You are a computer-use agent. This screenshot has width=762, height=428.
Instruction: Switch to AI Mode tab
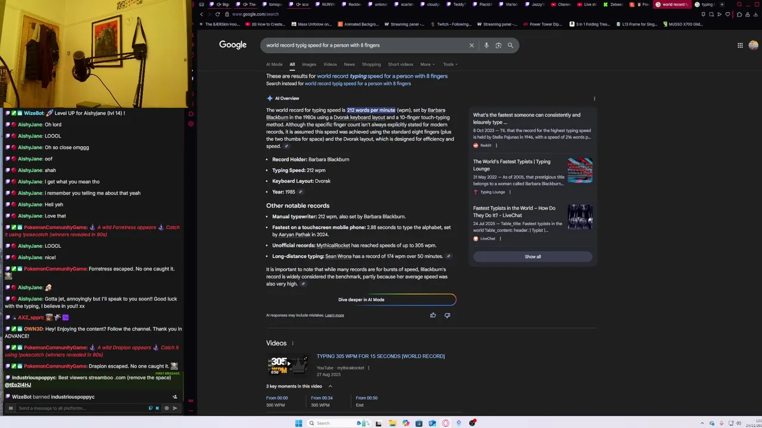pyautogui.click(x=274, y=64)
